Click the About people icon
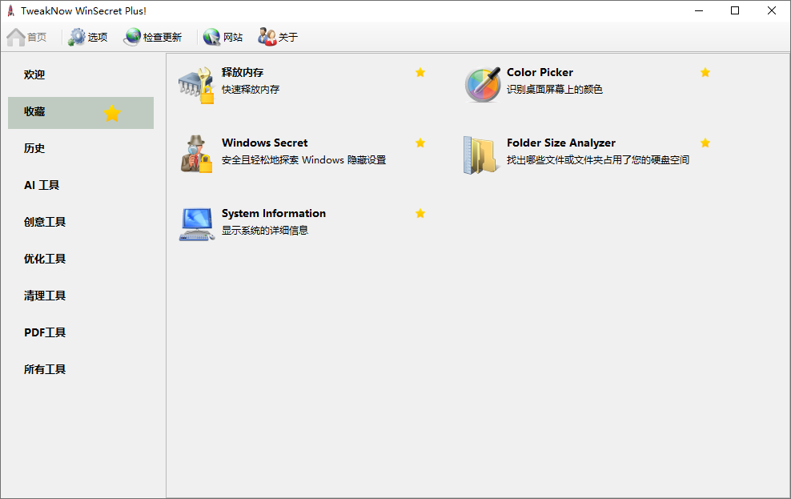The height and width of the screenshot is (499, 791). (267, 37)
